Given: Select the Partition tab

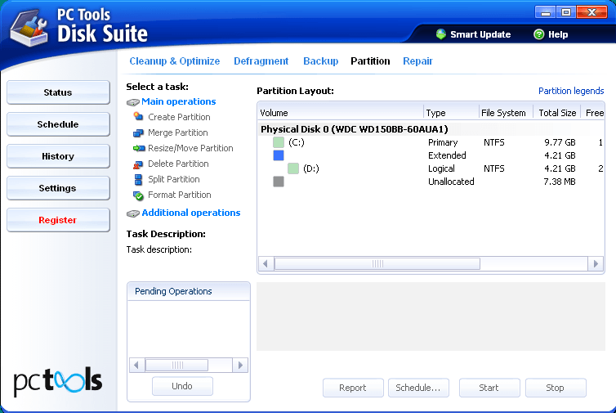Looking at the screenshot, I should pyautogui.click(x=370, y=61).
